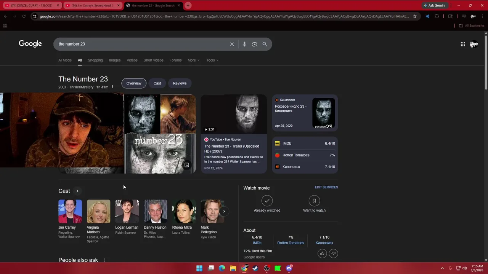Click the magnifying glass search icon
This screenshot has width=488, height=274.
click(x=265, y=44)
